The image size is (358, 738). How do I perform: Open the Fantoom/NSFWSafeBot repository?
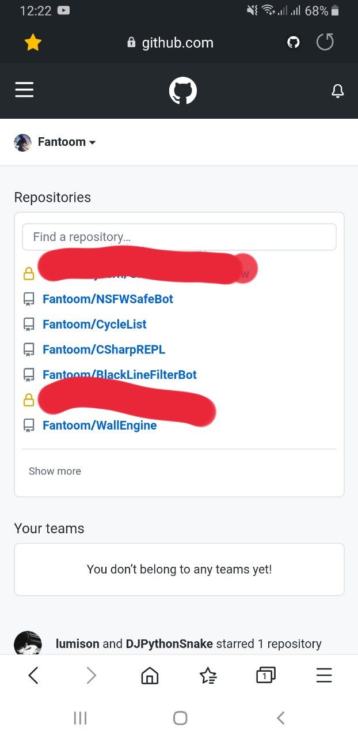click(x=108, y=299)
